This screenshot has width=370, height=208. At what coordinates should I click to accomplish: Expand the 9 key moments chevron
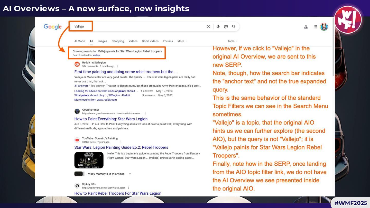tap(130, 174)
